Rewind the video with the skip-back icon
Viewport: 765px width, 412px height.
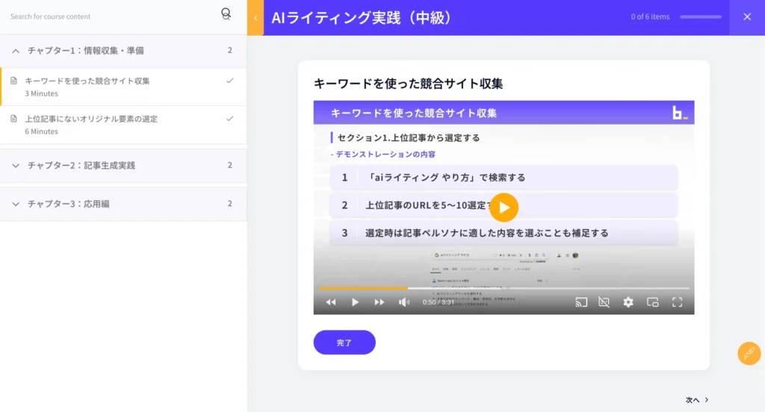(331, 302)
